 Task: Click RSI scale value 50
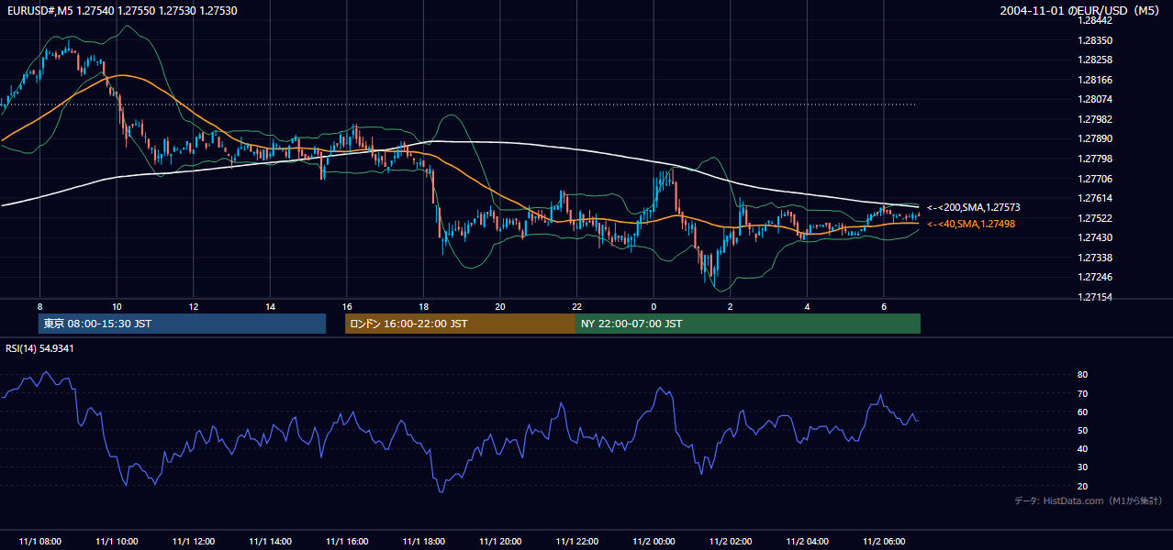pos(1082,430)
